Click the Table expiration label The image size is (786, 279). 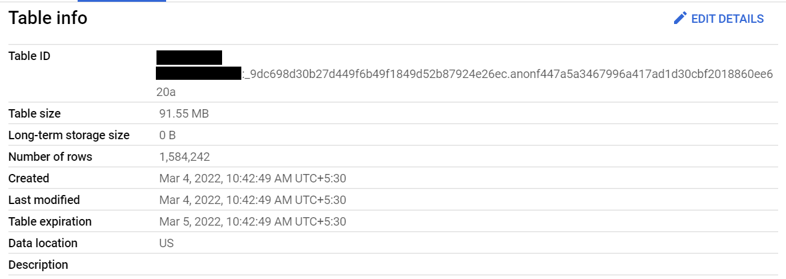(50, 221)
